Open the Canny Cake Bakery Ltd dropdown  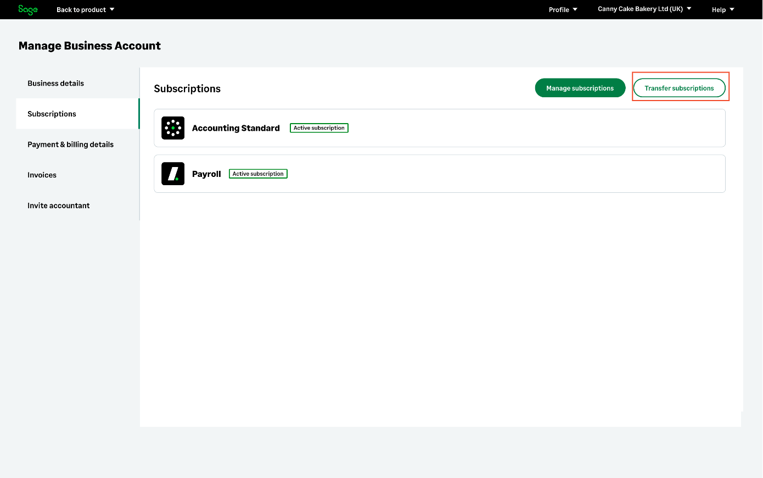(x=644, y=9)
